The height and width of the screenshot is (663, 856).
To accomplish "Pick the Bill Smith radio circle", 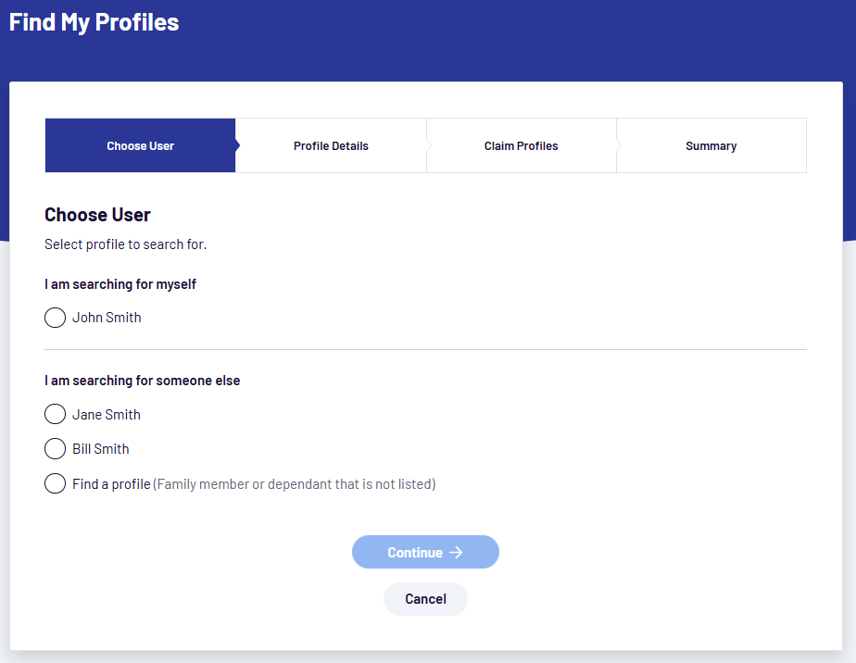I will coord(56,449).
